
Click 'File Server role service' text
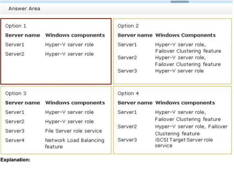(x=74, y=131)
